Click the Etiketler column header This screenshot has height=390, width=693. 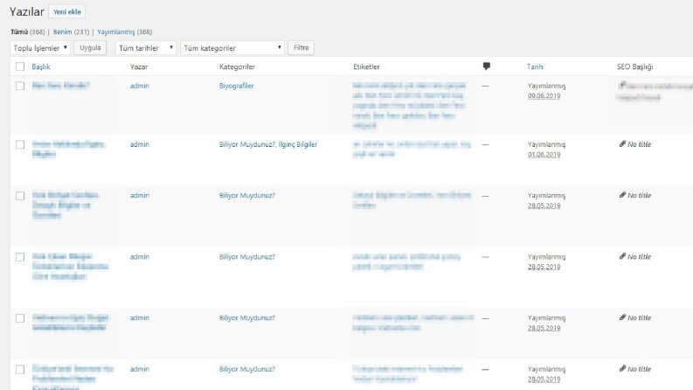366,66
